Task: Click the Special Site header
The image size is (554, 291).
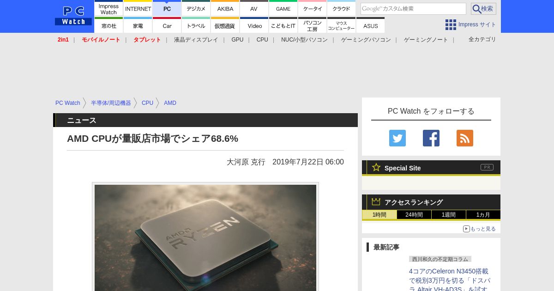Action: 431,168
